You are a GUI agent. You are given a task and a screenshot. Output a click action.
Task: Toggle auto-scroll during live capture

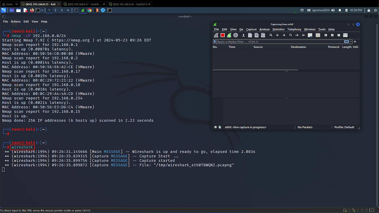point(310,35)
